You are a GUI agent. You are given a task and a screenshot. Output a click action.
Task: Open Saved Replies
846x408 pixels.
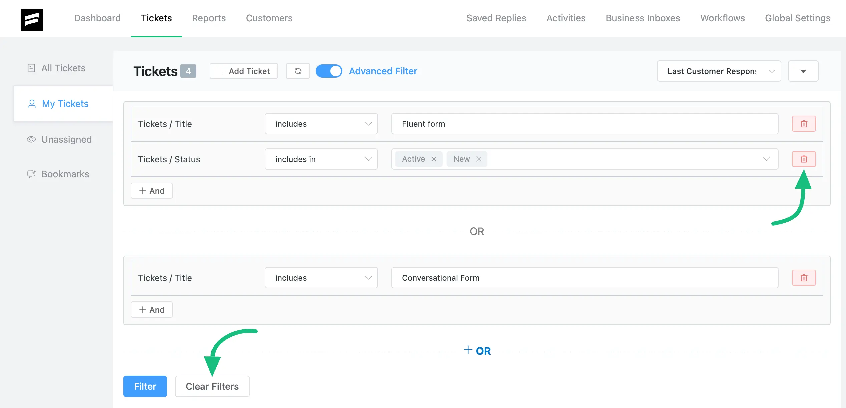click(496, 18)
